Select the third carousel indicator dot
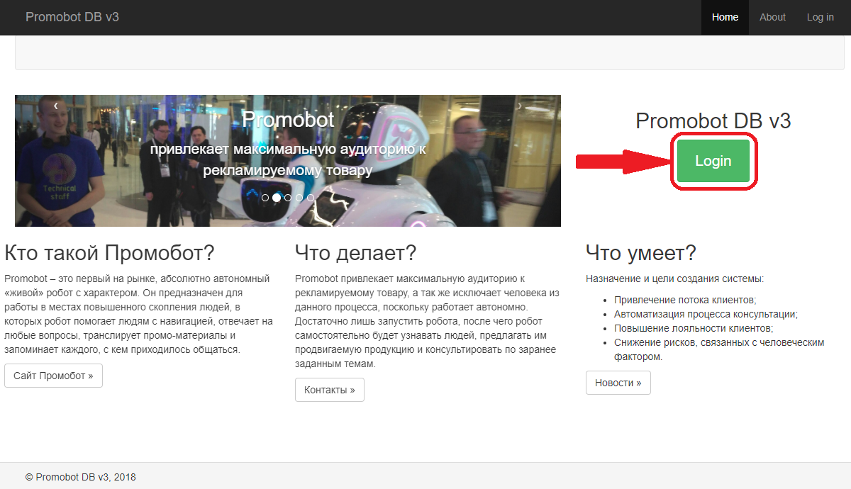Screen dimensions: 851x489 288,198
